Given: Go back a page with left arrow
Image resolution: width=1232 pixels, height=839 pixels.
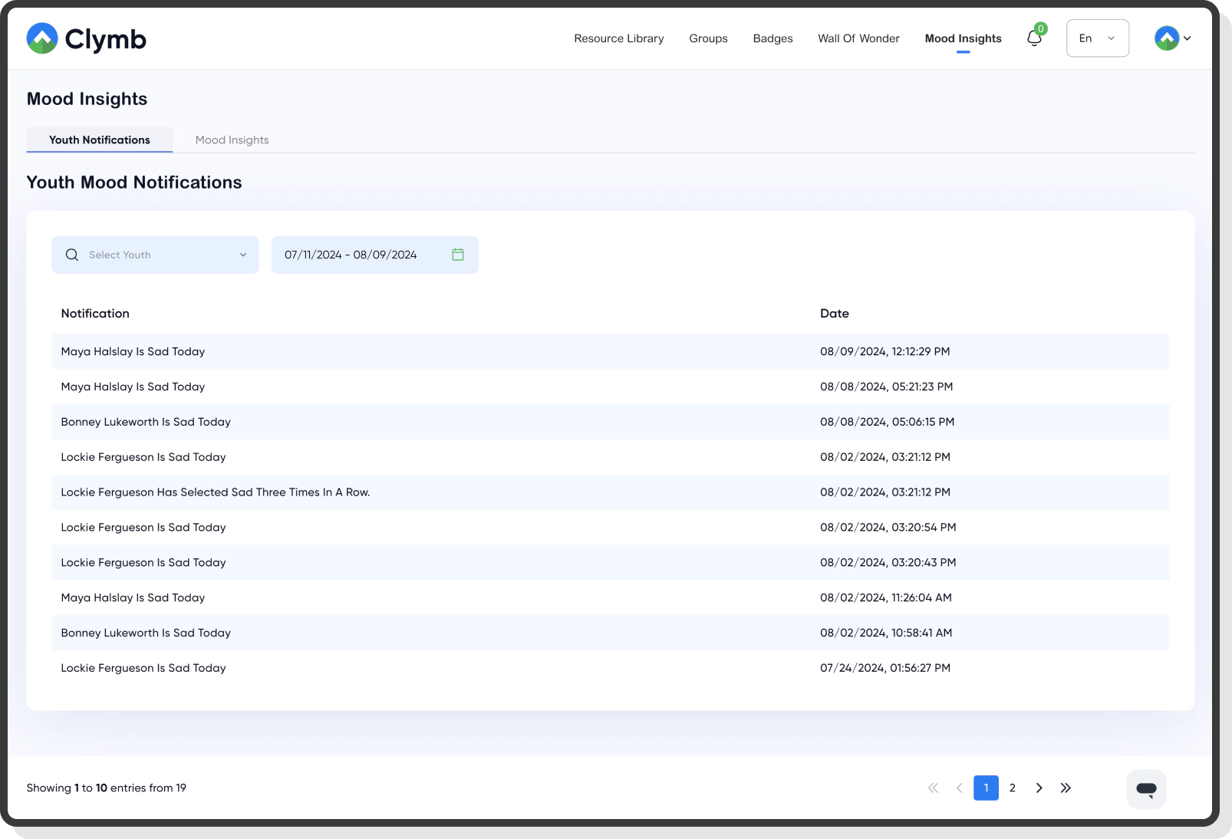Looking at the screenshot, I should point(959,788).
